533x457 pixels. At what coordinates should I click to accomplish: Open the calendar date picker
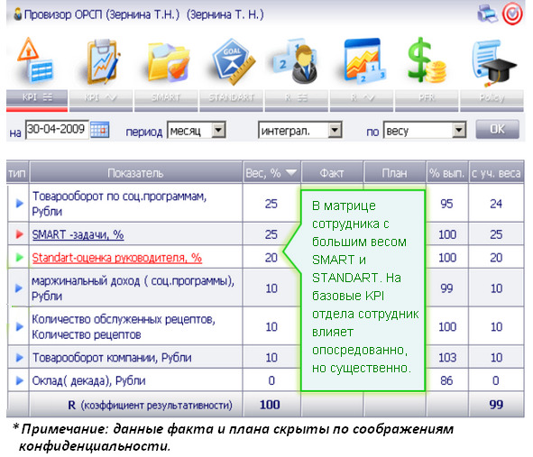point(100,130)
